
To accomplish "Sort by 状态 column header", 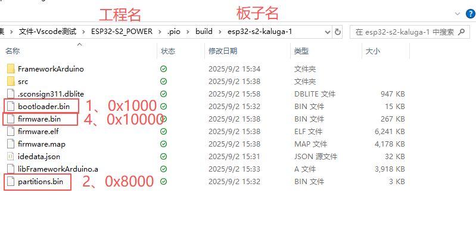I will pyautogui.click(x=168, y=51).
